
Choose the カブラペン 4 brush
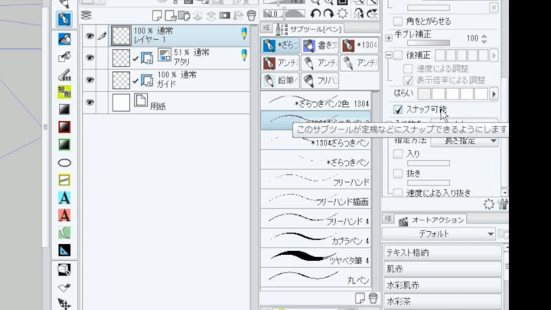coord(315,237)
